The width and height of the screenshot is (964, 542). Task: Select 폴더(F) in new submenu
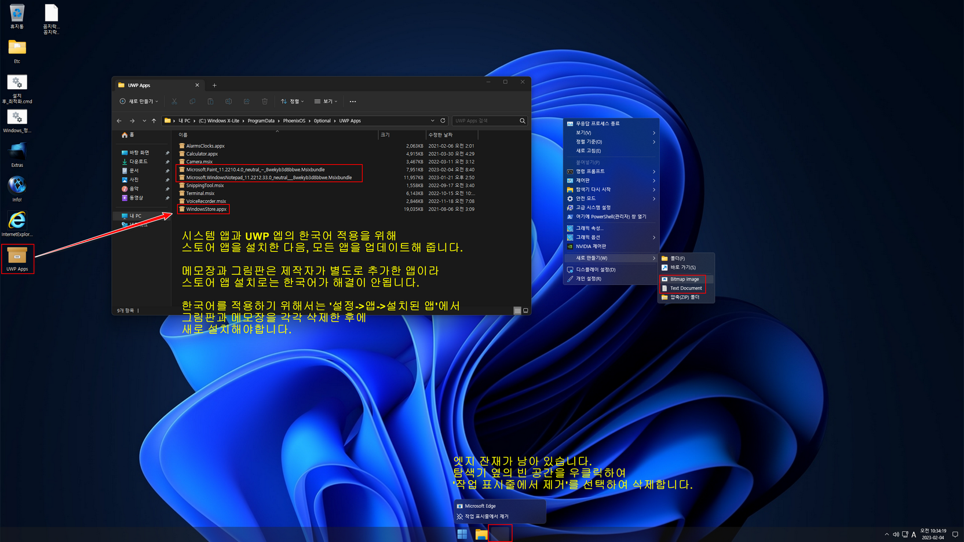[687, 258]
